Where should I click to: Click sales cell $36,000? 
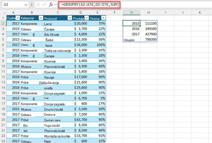pos(81,45)
